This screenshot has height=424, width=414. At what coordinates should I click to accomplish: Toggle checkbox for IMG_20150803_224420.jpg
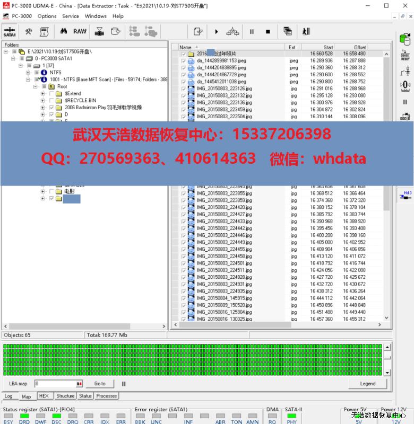184,207
